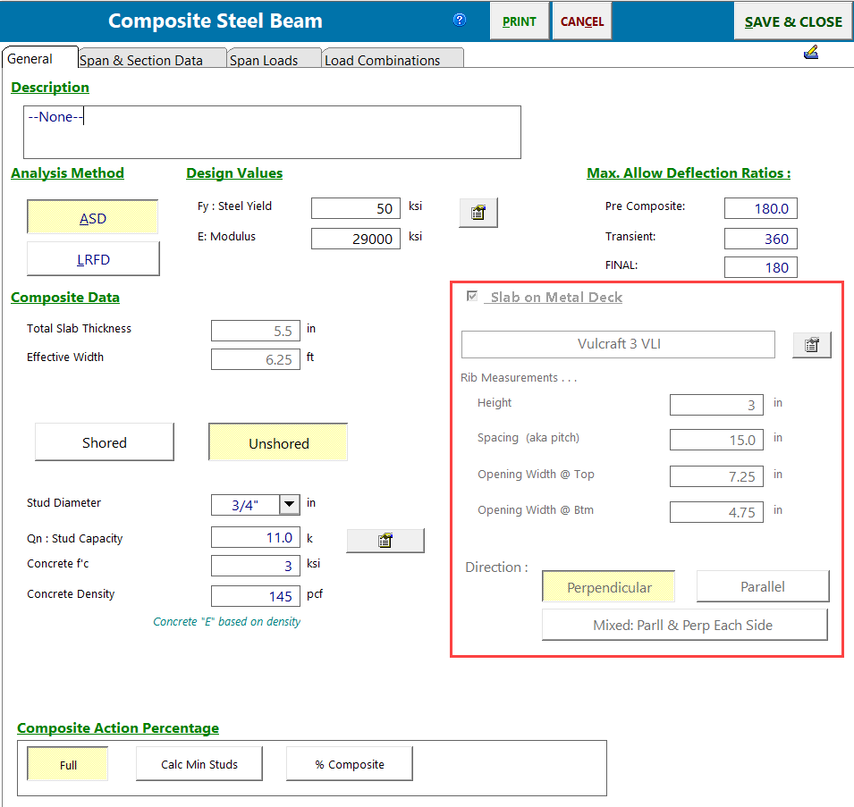Click the Print button
Viewport: 854px width, 807px height.
click(x=520, y=21)
